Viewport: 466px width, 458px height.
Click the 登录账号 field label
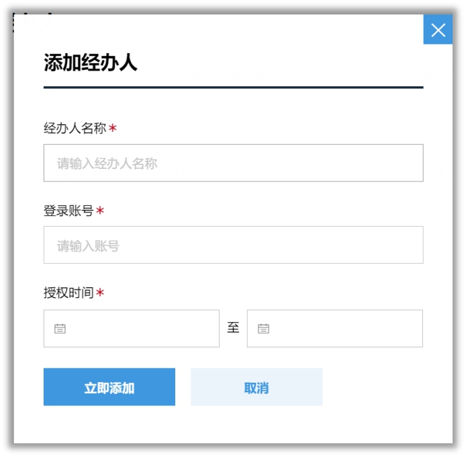(x=68, y=211)
